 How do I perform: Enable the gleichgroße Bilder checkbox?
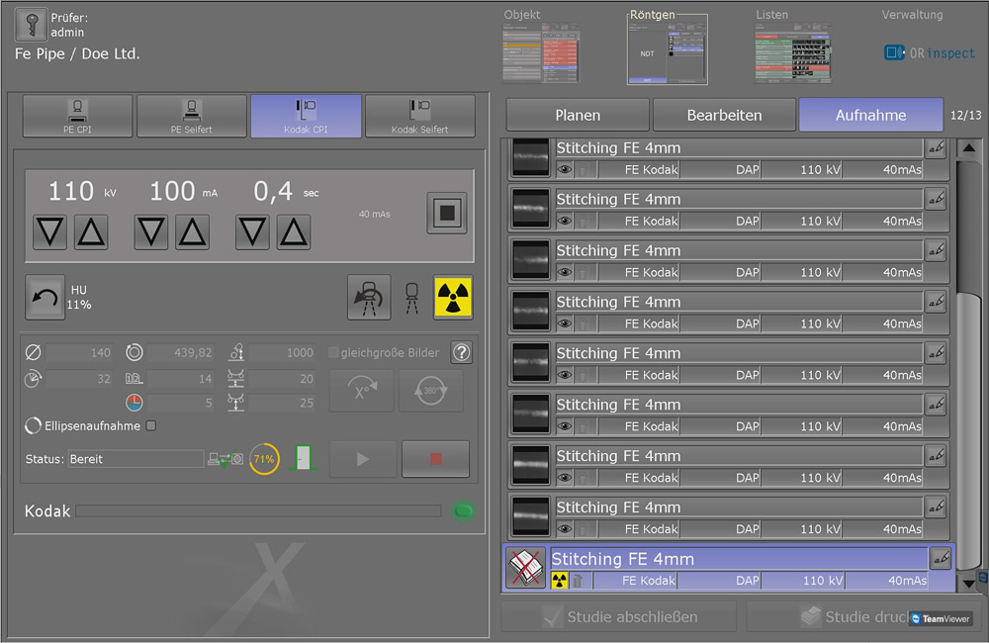coord(333,353)
